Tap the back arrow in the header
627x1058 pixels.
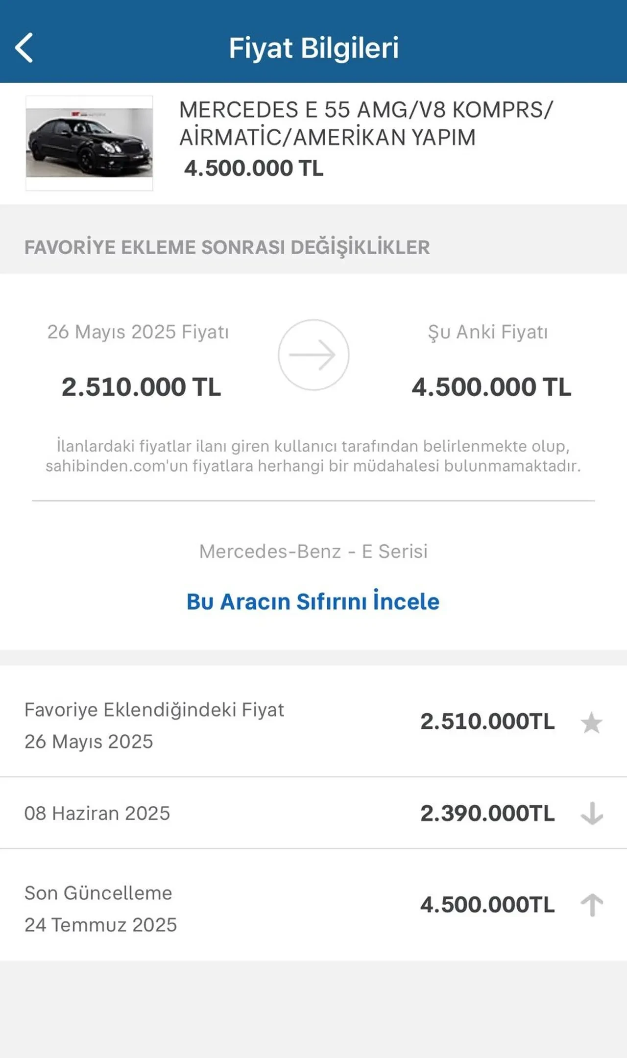24,48
